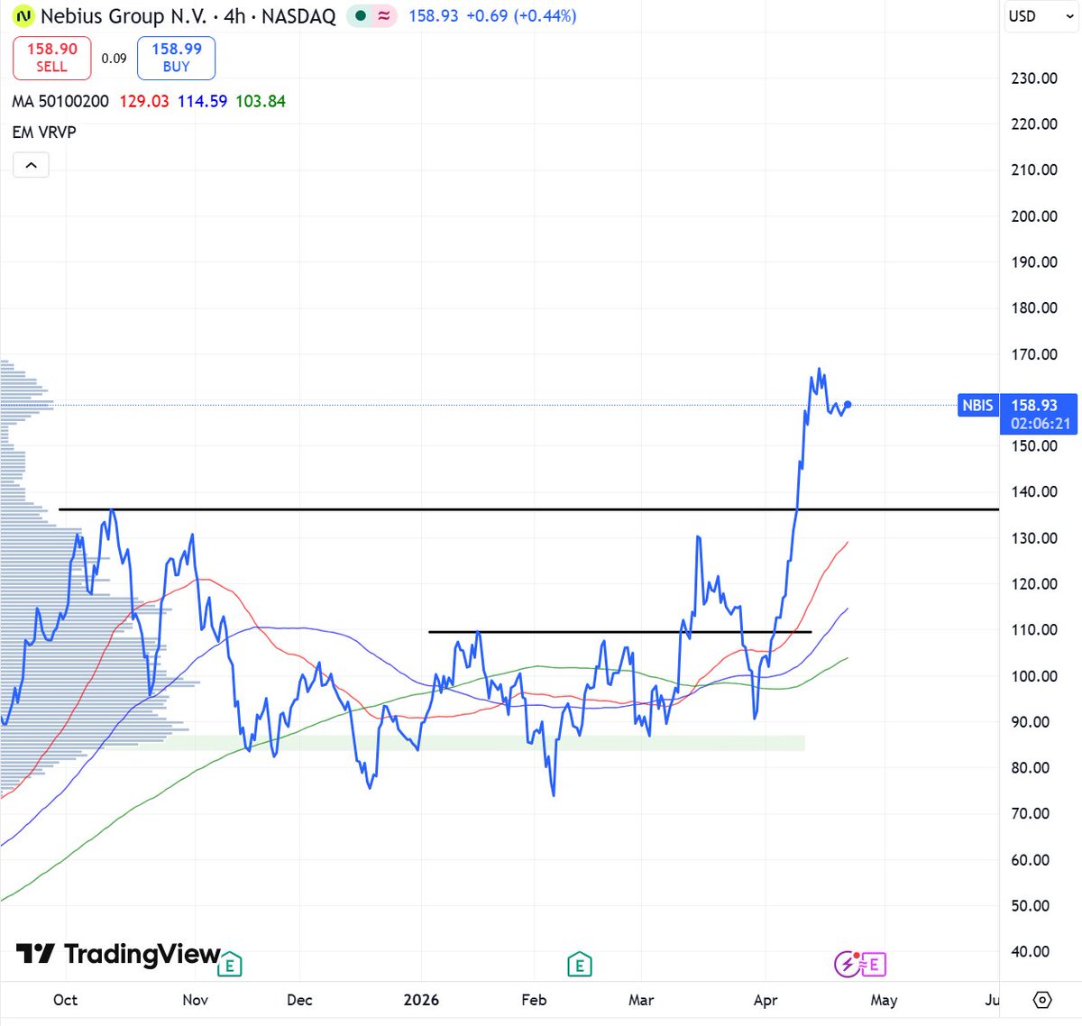Viewport: 1082px width, 1026px height.
Task: Click the +0.69 (+0.44%) change text
Action: click(521, 16)
